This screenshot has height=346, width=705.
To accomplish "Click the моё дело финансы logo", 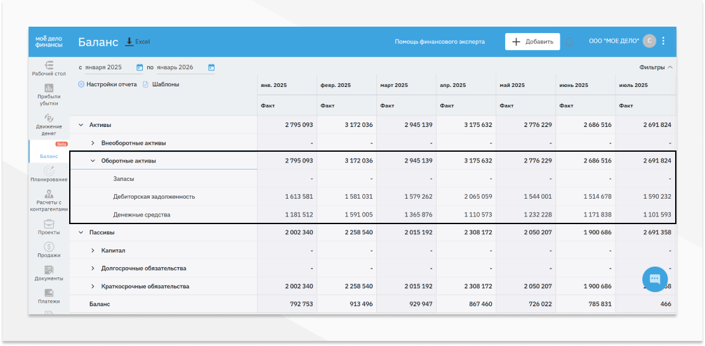I will 49,41.
